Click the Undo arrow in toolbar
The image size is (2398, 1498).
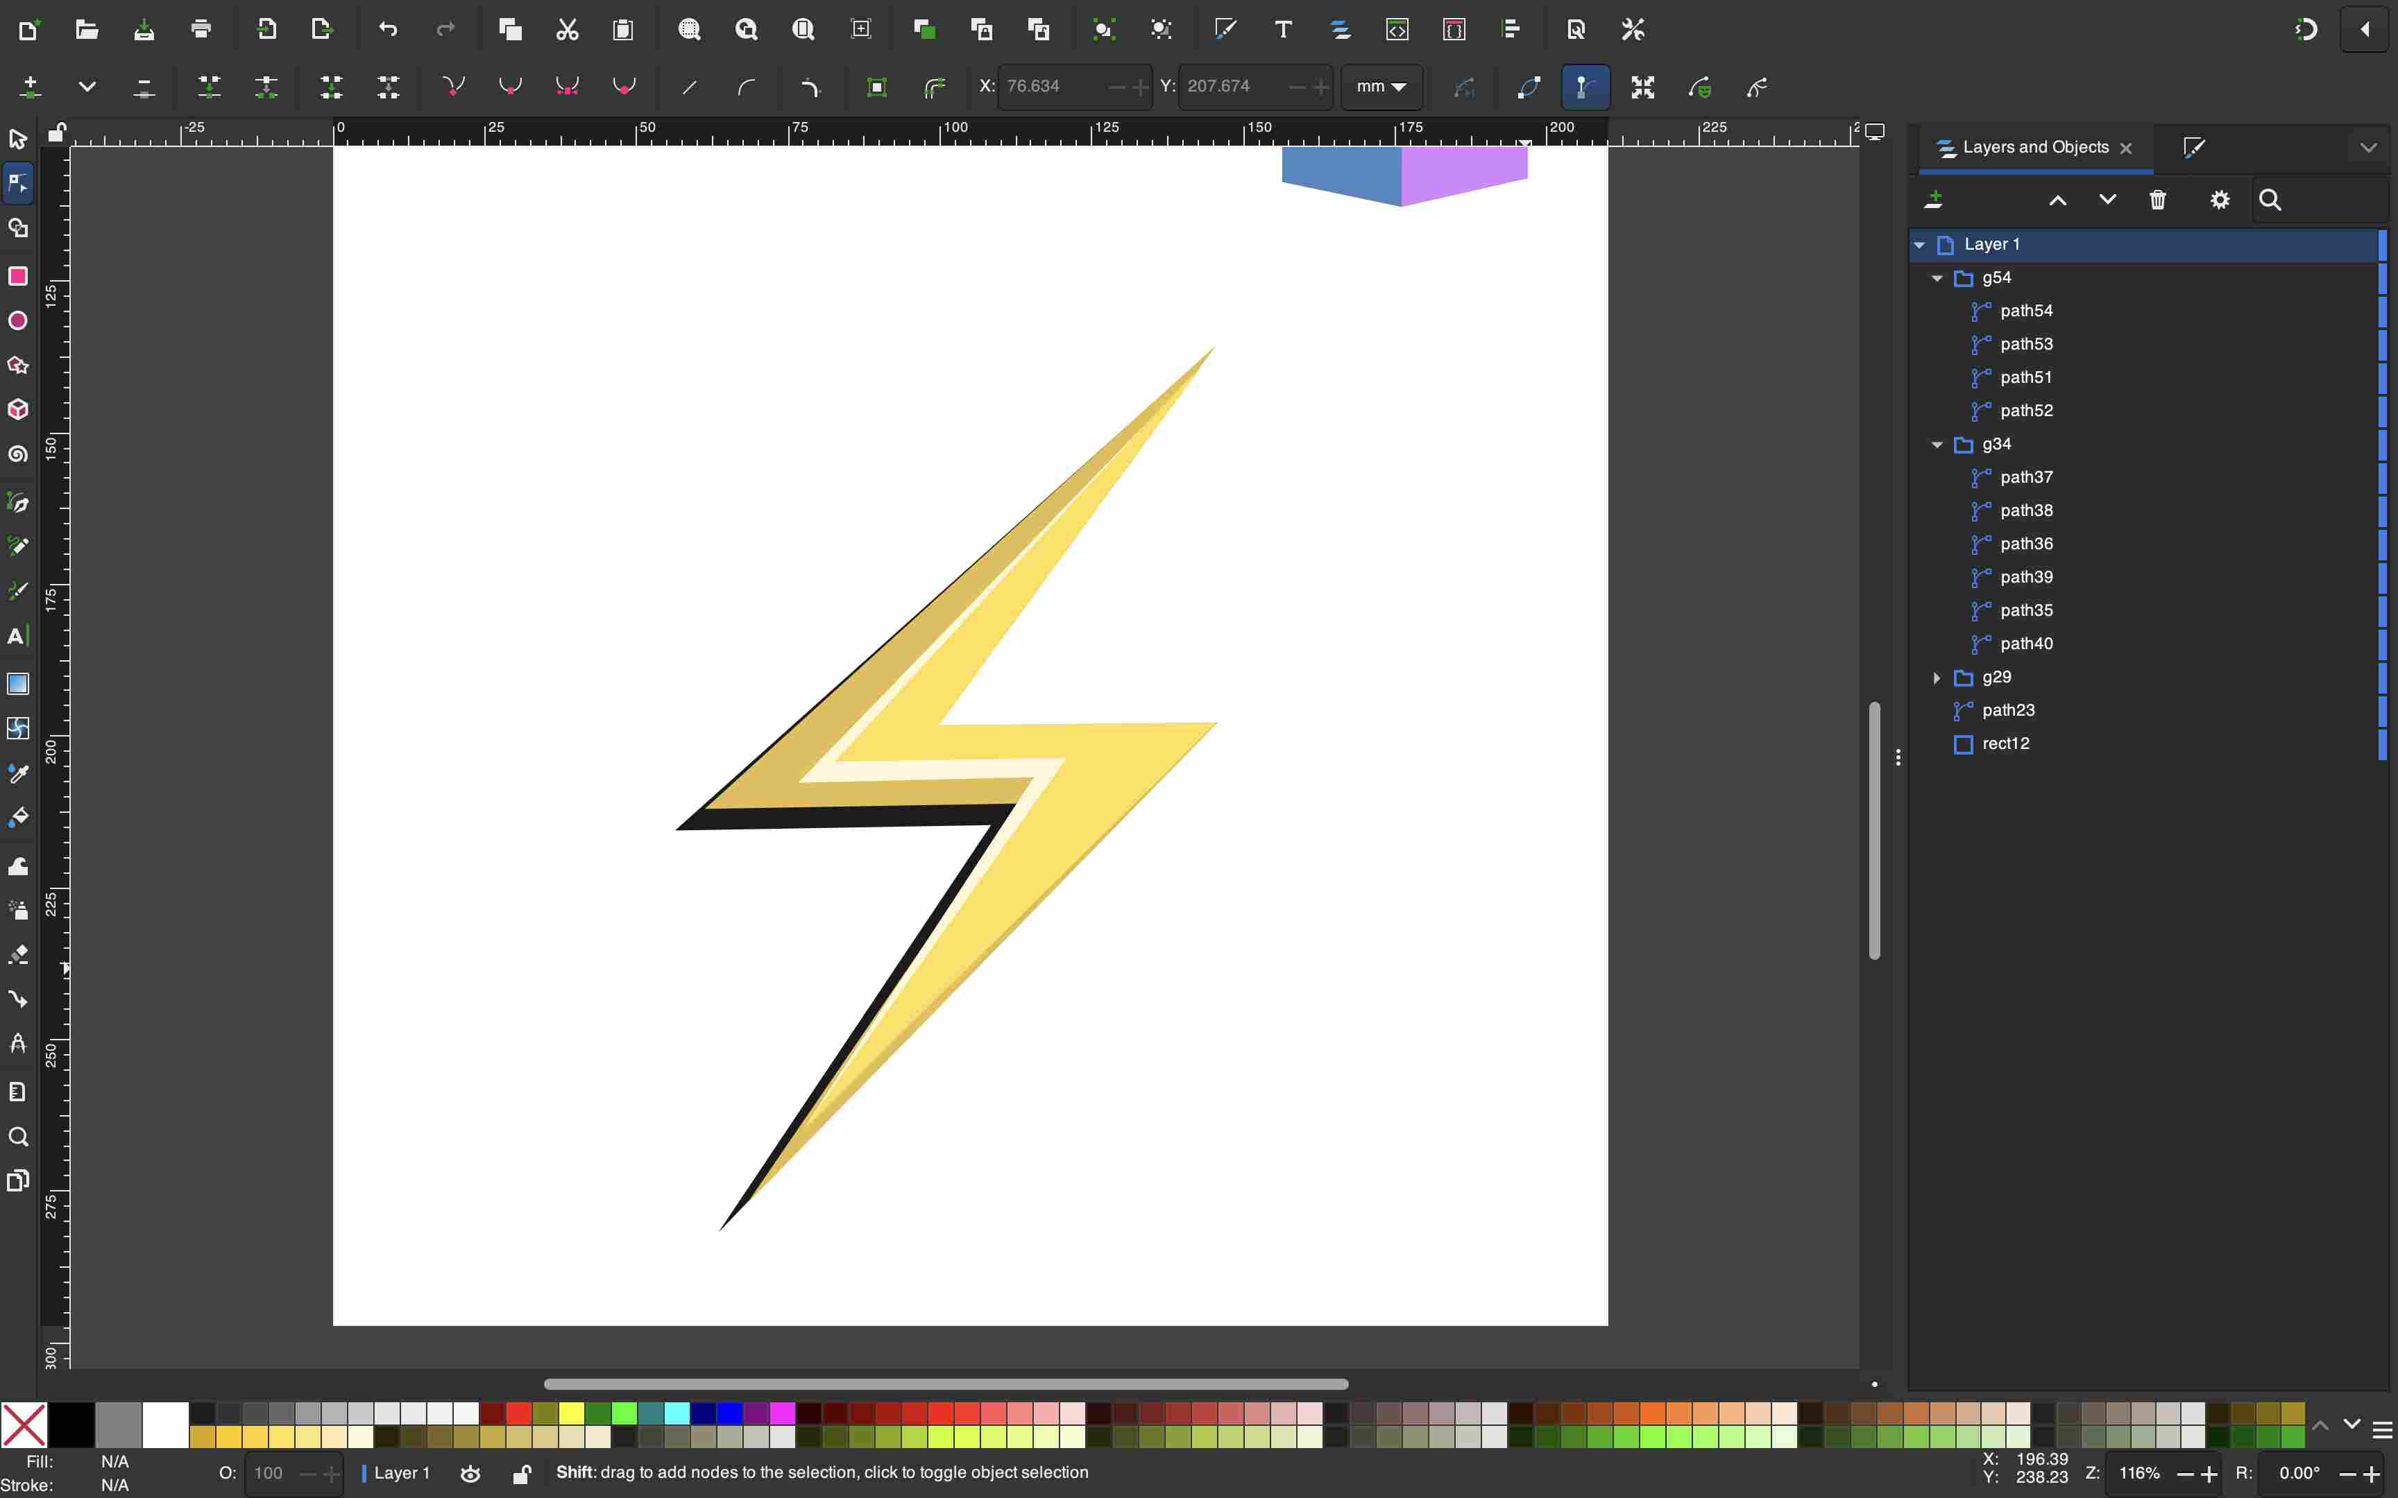click(389, 30)
